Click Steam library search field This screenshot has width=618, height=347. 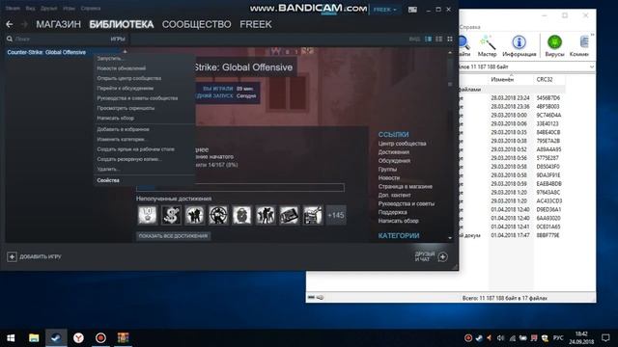tap(59, 39)
